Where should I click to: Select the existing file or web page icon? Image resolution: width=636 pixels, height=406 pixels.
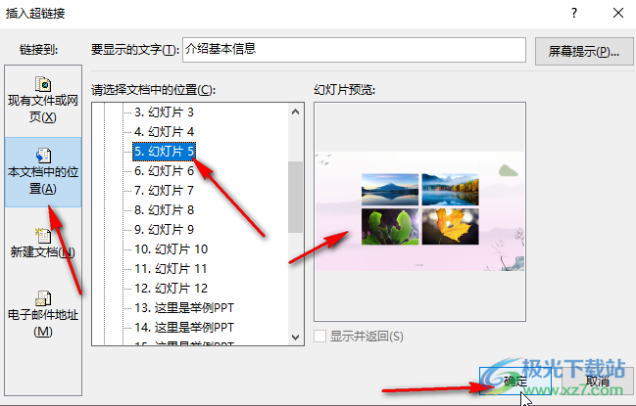43,84
